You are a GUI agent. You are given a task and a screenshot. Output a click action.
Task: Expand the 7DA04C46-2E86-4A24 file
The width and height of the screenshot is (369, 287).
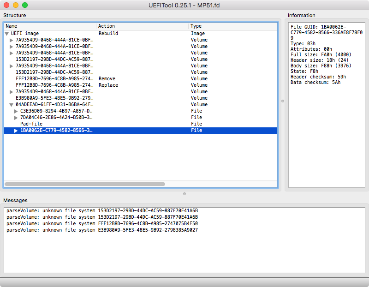pyautogui.click(x=16, y=118)
